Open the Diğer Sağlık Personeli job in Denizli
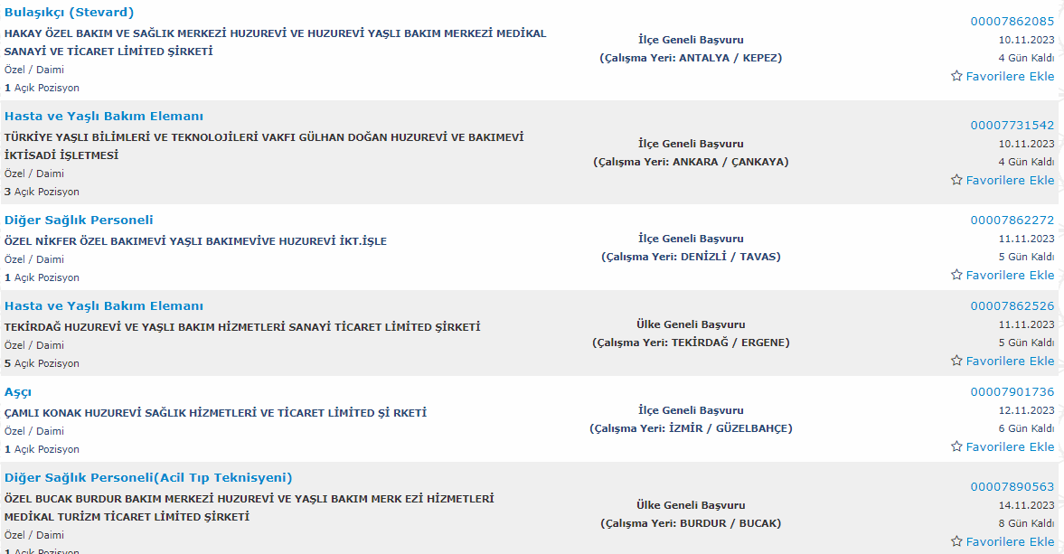This screenshot has width=1064, height=554. (x=79, y=220)
